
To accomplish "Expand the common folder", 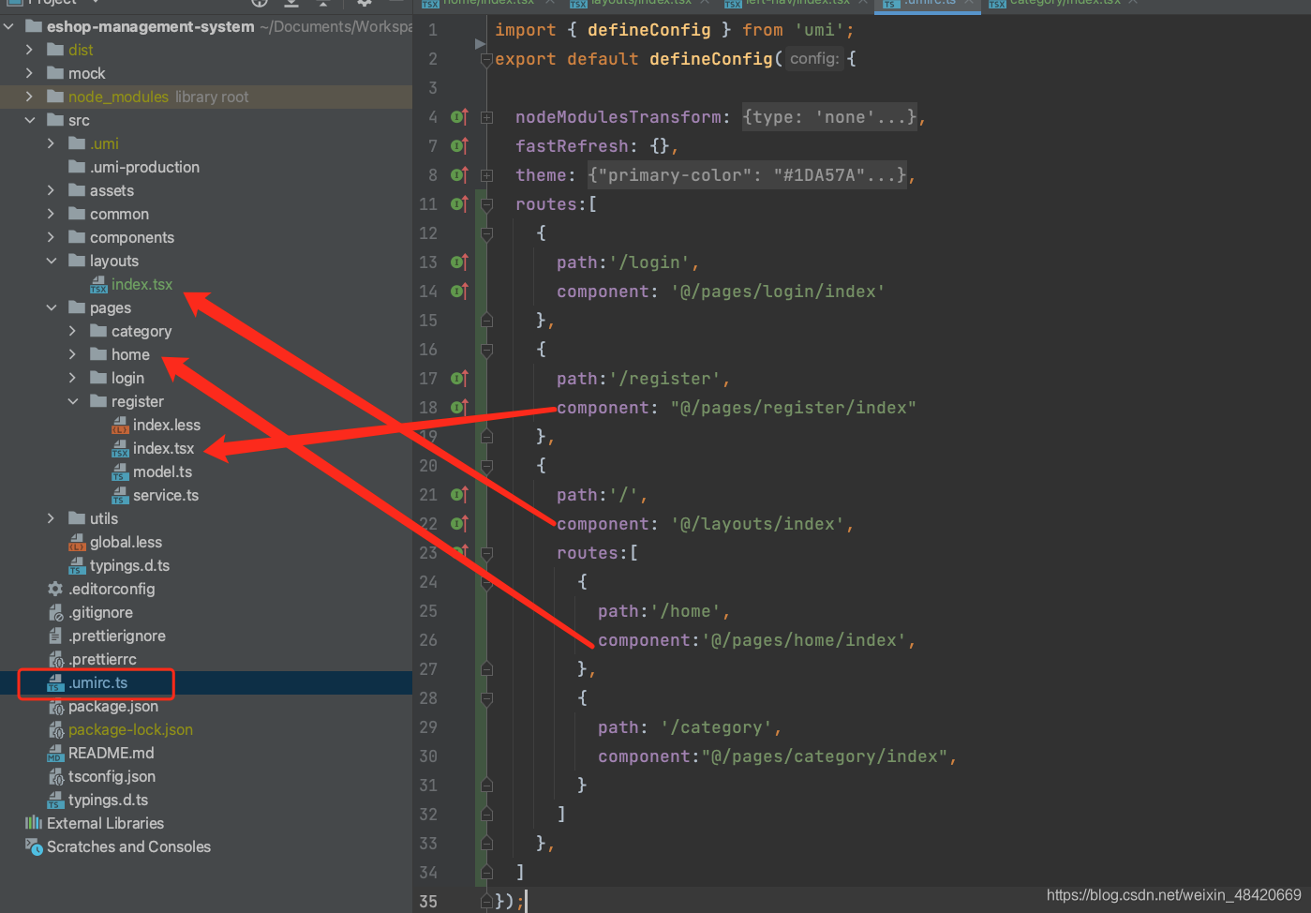I will point(52,214).
